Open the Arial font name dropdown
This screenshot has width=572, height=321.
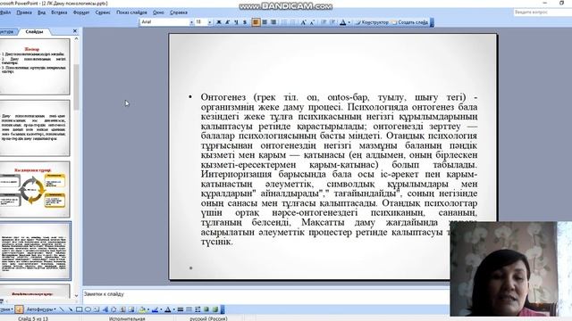(191, 22)
